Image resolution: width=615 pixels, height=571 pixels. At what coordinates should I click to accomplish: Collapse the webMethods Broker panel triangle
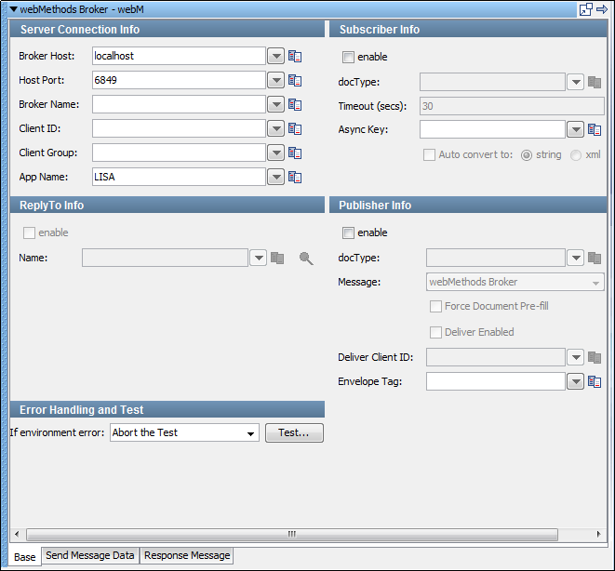13,9
